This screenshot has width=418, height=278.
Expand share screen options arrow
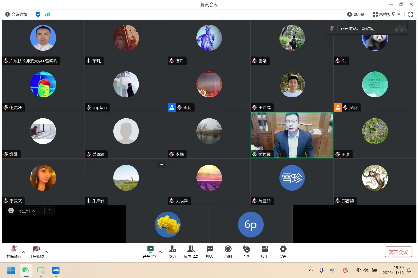pyautogui.click(x=160, y=252)
